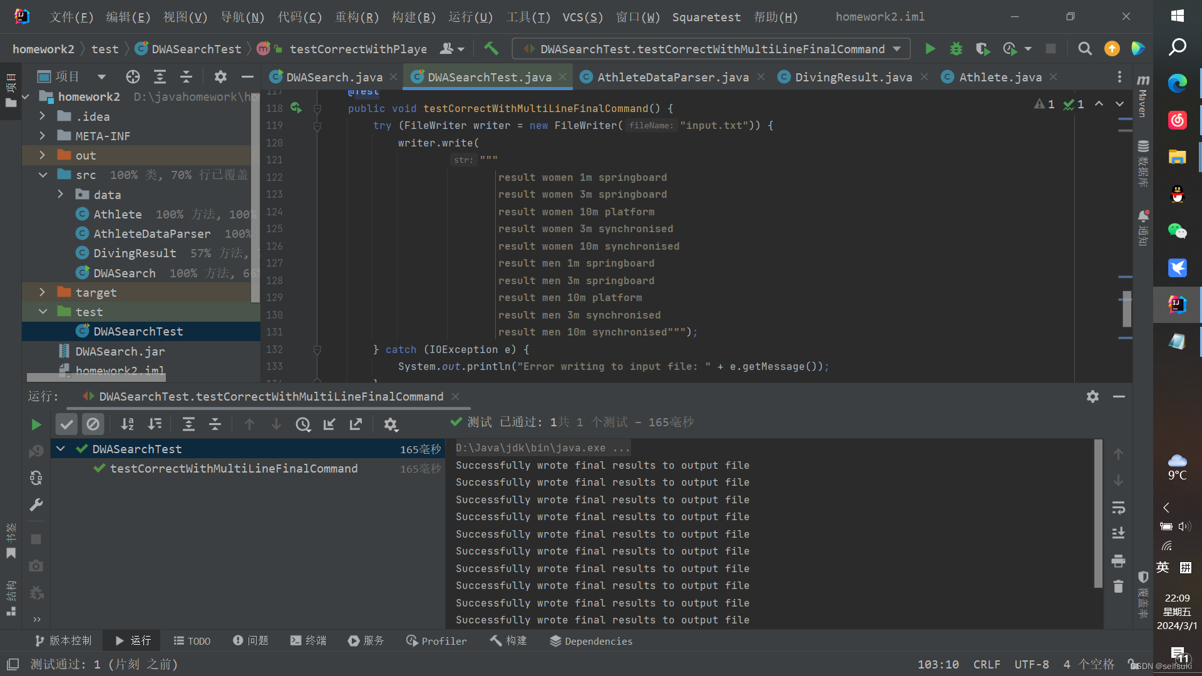The height and width of the screenshot is (676, 1202).
Task: Click the 终端 terminal button
Action: (309, 641)
